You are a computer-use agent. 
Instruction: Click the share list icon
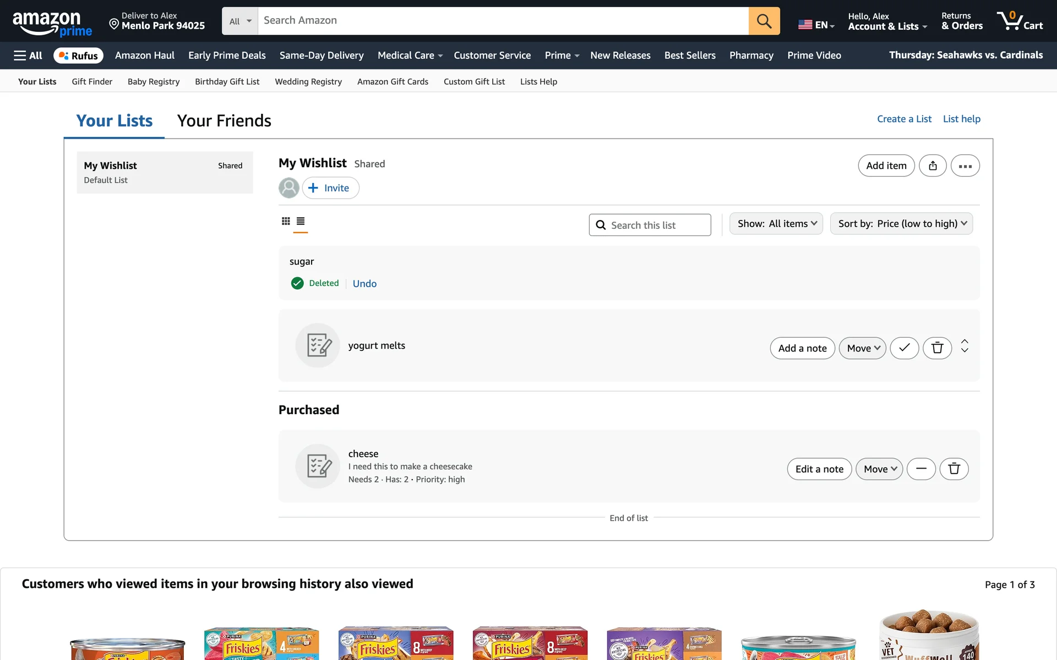tap(933, 166)
